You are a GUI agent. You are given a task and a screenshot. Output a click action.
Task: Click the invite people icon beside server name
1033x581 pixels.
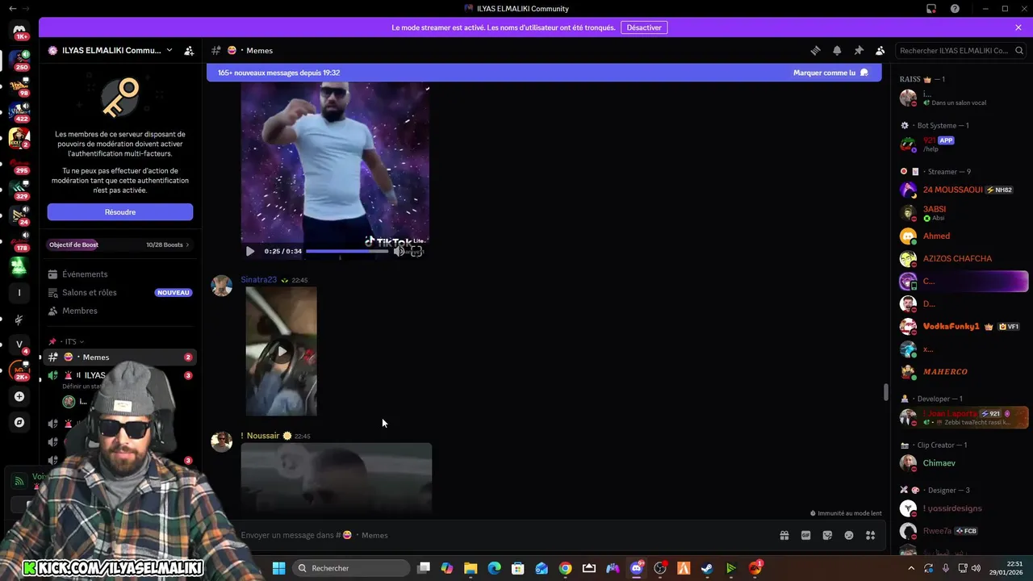pos(189,50)
